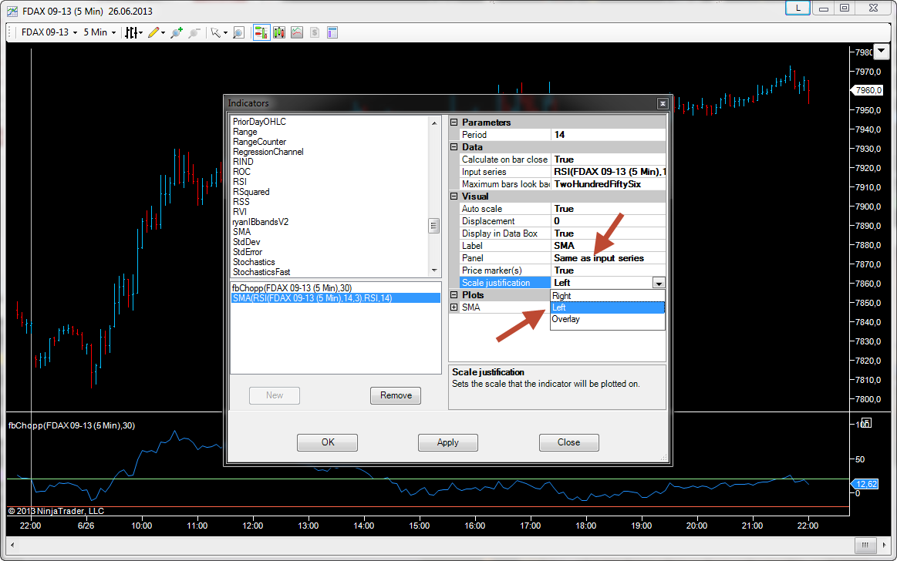Click the Calculate on bar close value
The height and width of the screenshot is (561, 897).
point(609,160)
